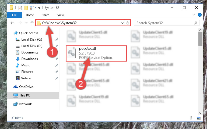
Task: Click the blue Help question mark icon
Action: pyautogui.click(x=200, y=15)
